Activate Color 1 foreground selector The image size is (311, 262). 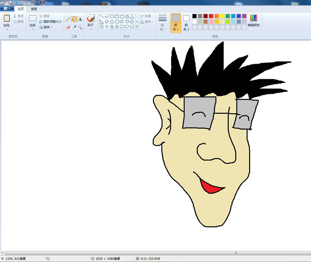(x=176, y=23)
